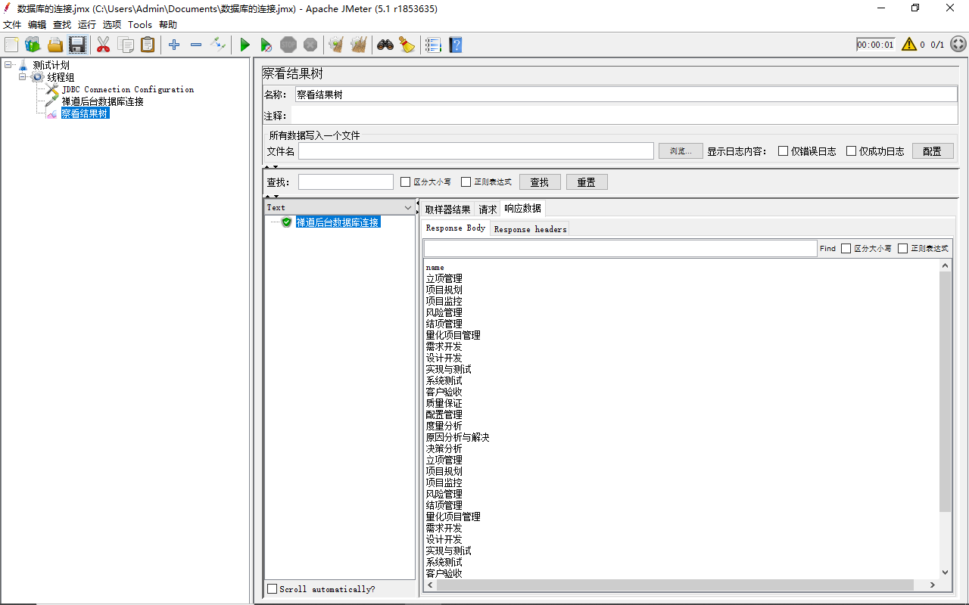Viewport: 969px width, 605px height.
Task: Click the Cut scissors icon
Action: pos(103,45)
